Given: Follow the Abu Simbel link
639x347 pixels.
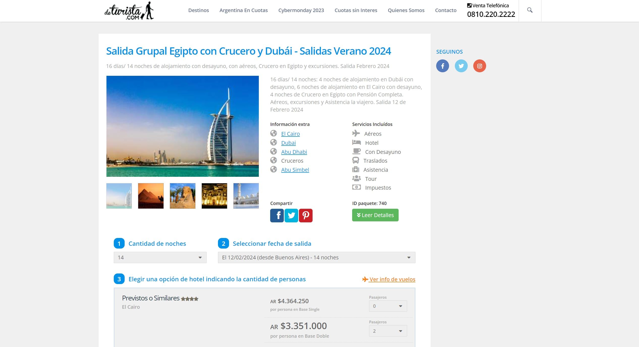Looking at the screenshot, I should (295, 170).
